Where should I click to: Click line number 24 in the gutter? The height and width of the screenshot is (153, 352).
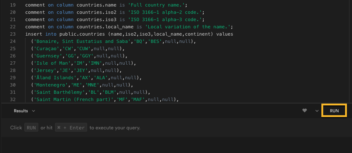pos(13,41)
